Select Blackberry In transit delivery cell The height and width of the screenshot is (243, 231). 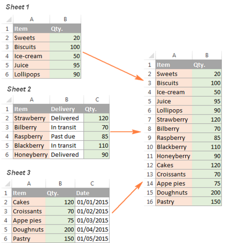(67, 145)
